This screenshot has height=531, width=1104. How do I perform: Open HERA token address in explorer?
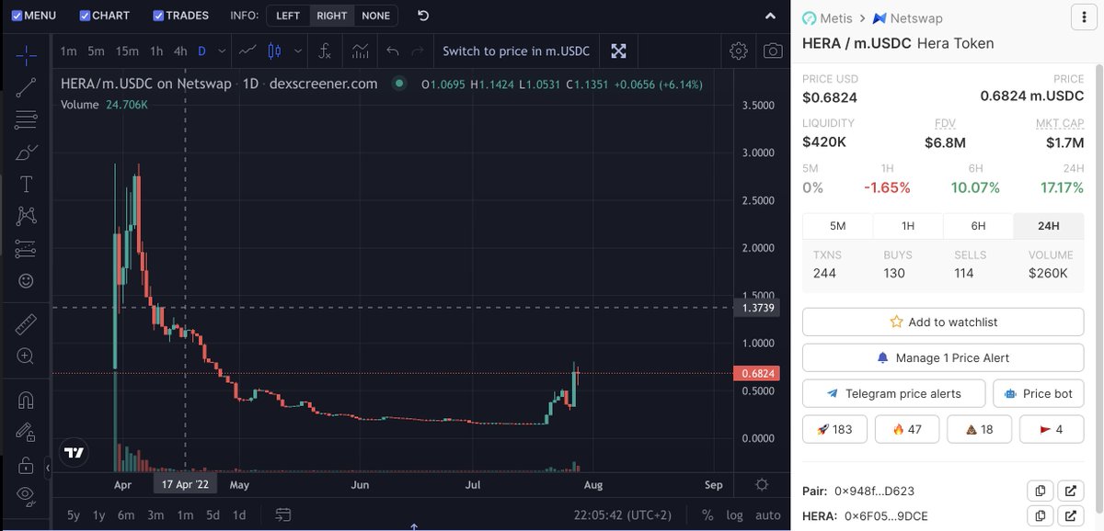pos(1071,516)
